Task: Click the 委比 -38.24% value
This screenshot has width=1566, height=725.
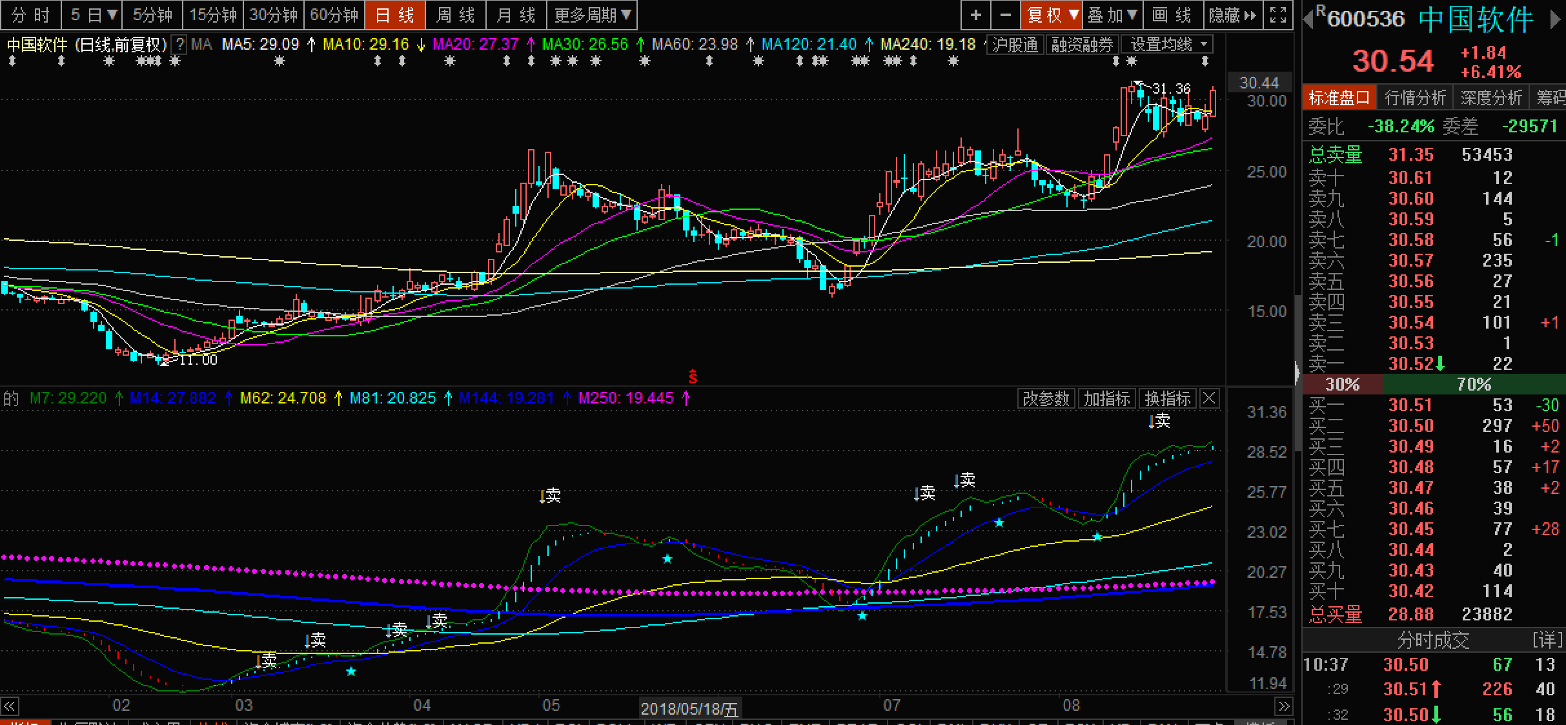Action: (x=1401, y=126)
